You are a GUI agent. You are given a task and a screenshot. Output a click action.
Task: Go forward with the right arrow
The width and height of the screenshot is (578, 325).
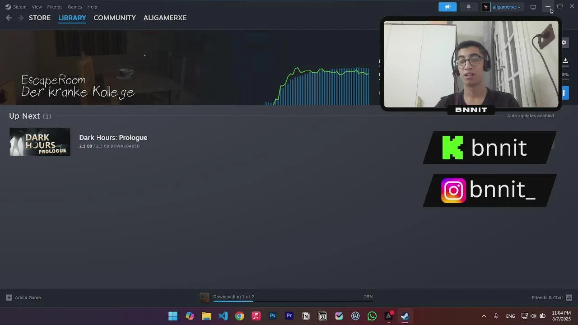(20, 18)
